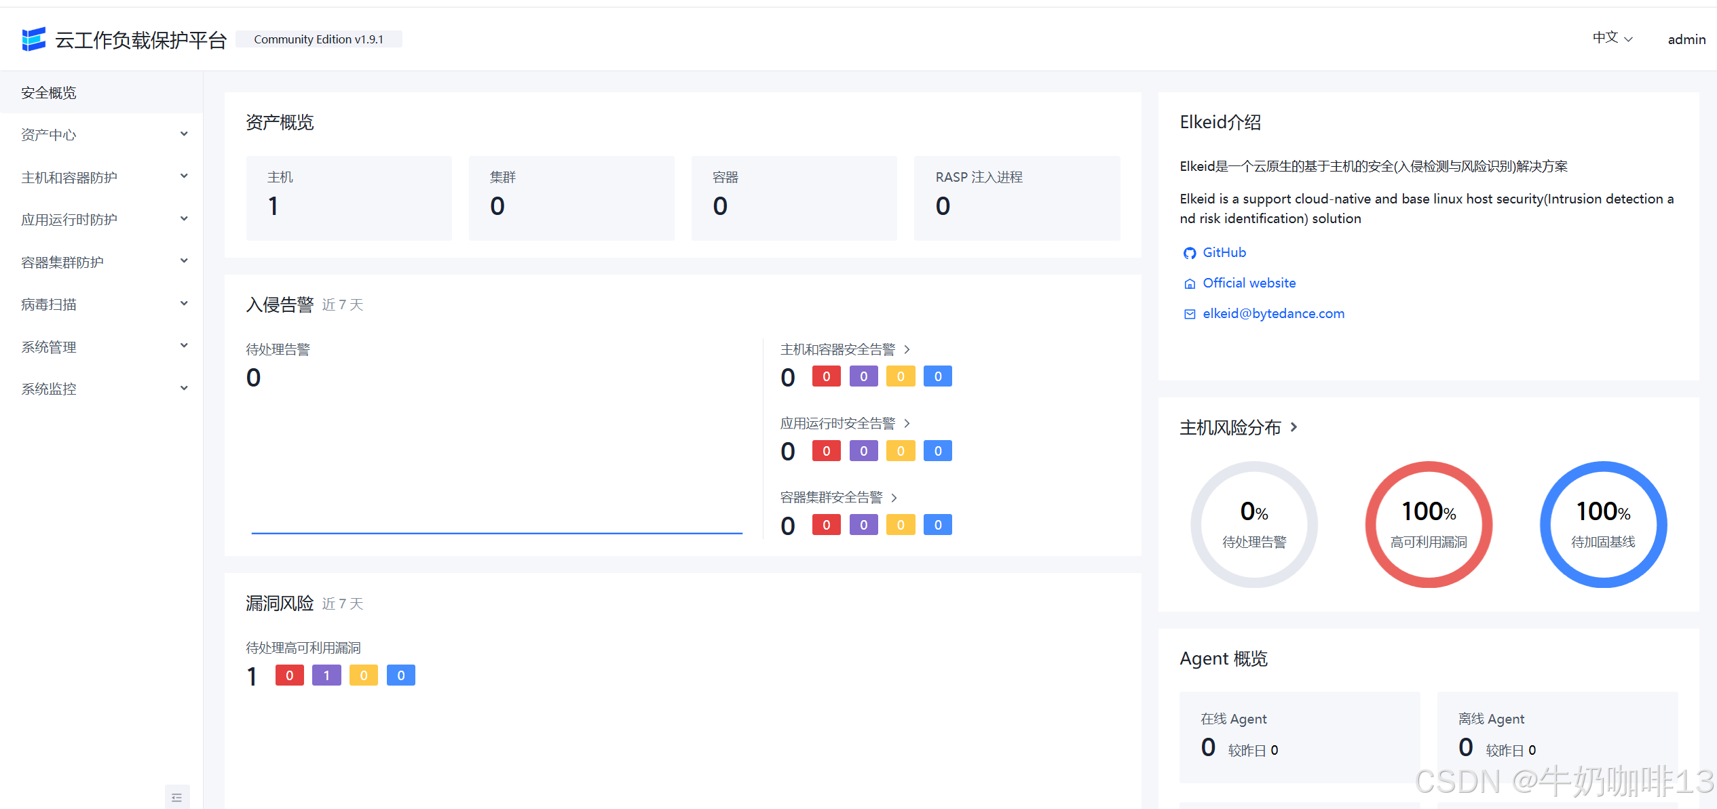Screen dimensions: 1717x809
Task: Click blue badge in 主机和容器安全告警 row
Action: [x=938, y=376]
